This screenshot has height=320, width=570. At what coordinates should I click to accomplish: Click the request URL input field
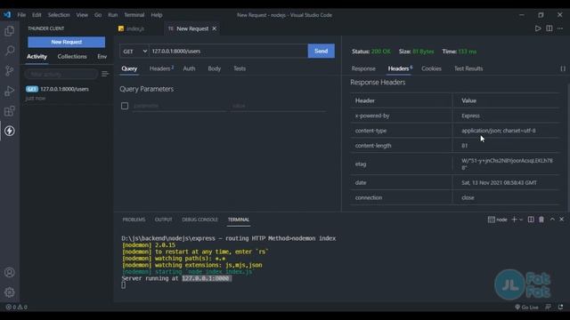click(228, 52)
